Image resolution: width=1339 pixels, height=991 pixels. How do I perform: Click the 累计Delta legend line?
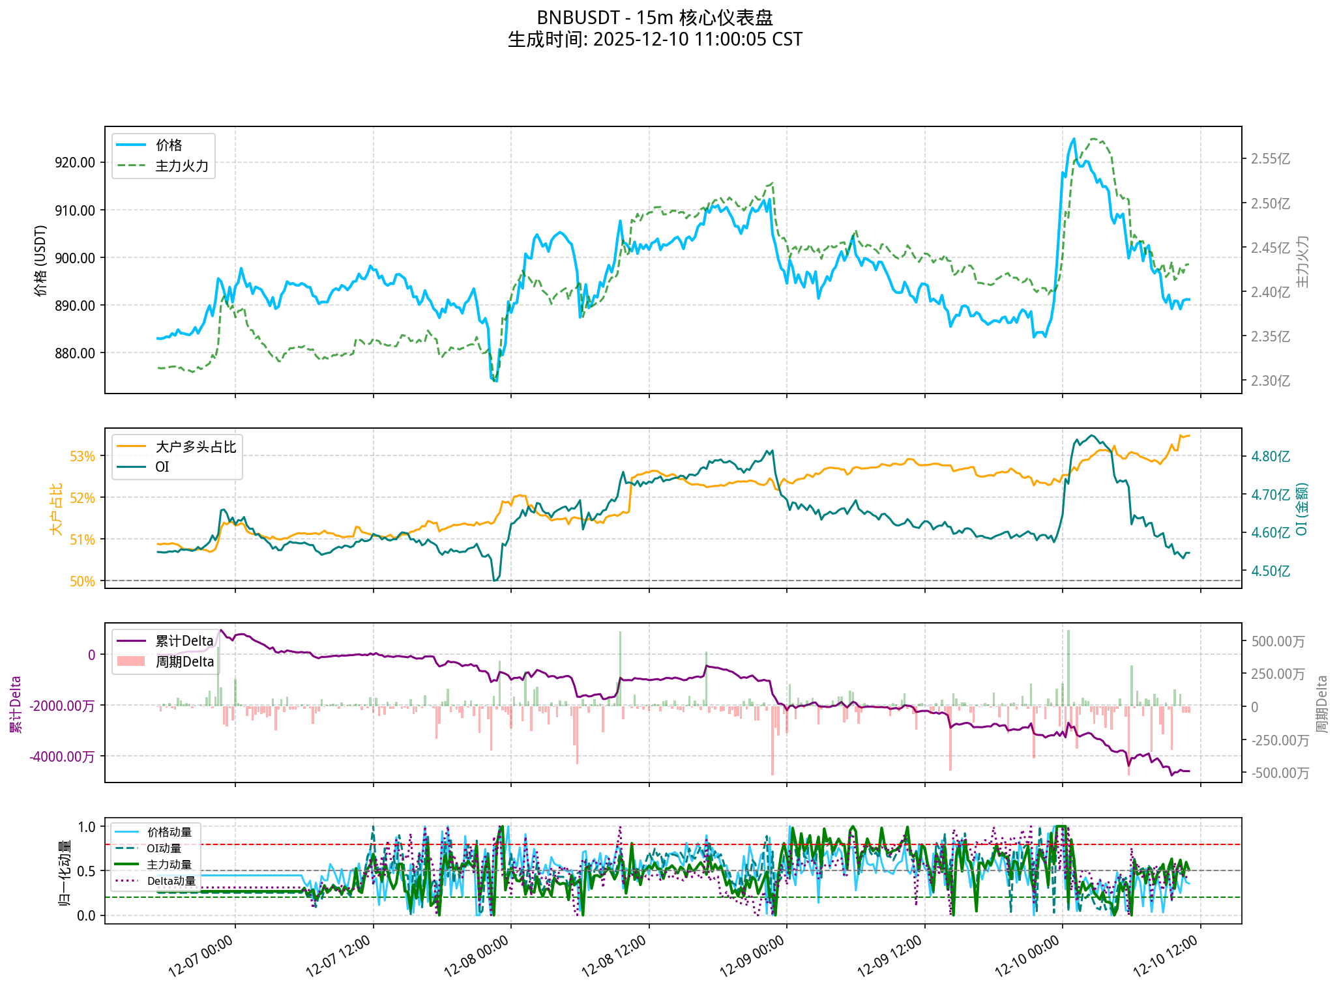point(130,641)
